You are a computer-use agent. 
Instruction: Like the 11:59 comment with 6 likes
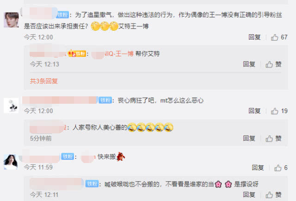pos(281,168)
